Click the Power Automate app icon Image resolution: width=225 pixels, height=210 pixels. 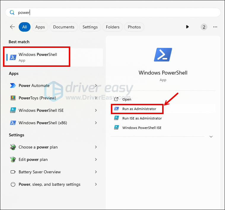13,85
